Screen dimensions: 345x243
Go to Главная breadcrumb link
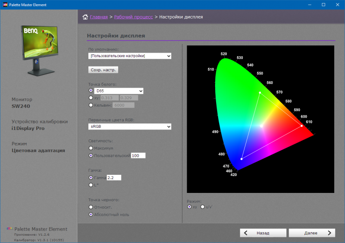click(99, 17)
